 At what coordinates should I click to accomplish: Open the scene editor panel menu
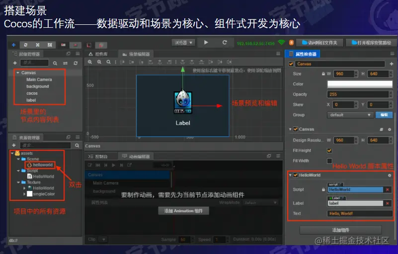[x=278, y=54]
